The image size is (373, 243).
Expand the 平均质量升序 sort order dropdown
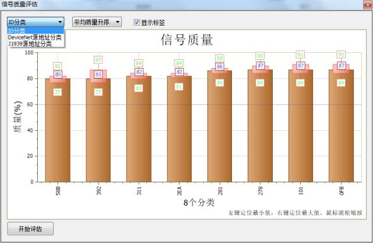click(x=97, y=22)
